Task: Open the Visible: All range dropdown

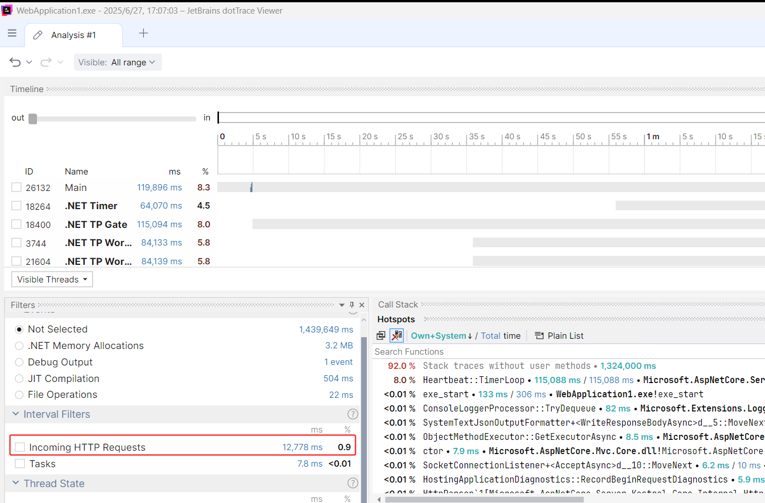Action: click(118, 63)
